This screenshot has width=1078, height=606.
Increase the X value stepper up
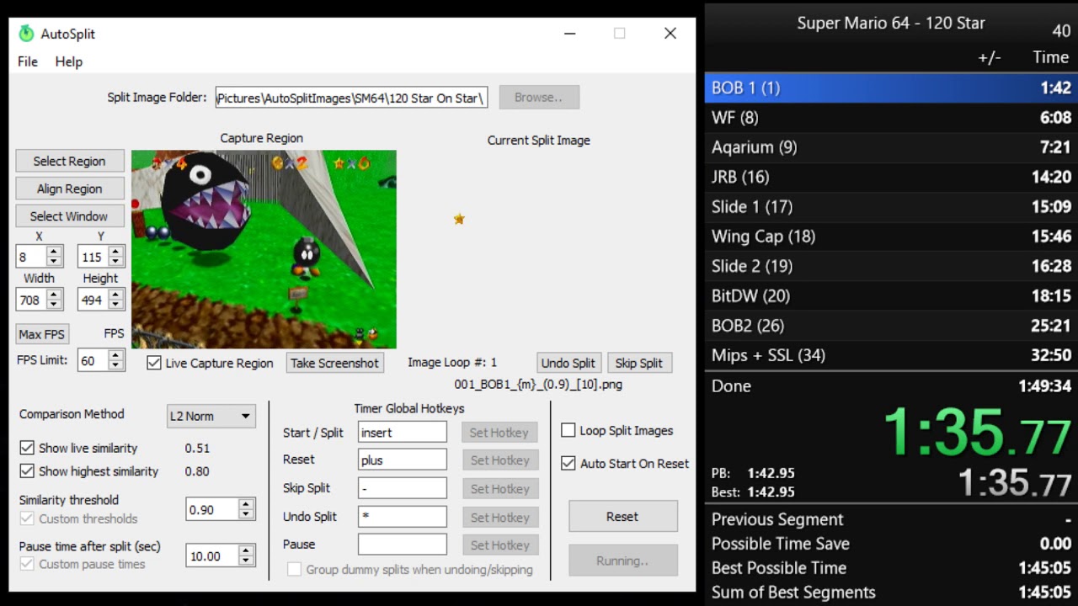(55, 252)
